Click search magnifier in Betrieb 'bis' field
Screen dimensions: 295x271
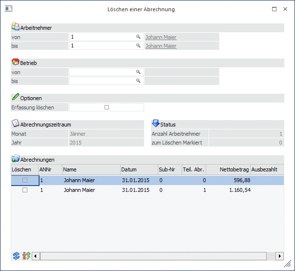click(x=138, y=81)
